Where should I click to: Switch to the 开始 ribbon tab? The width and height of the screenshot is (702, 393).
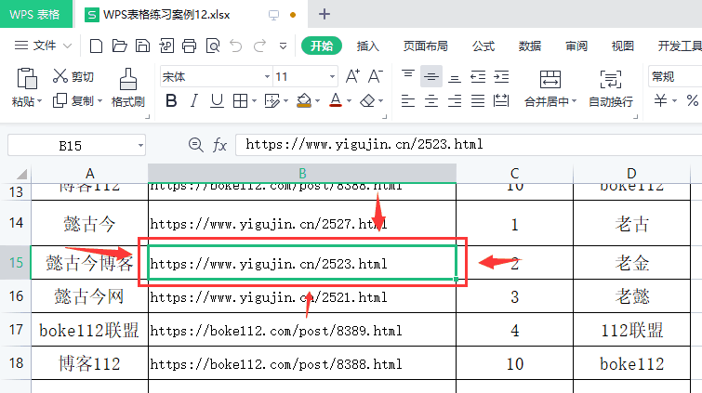(322, 46)
